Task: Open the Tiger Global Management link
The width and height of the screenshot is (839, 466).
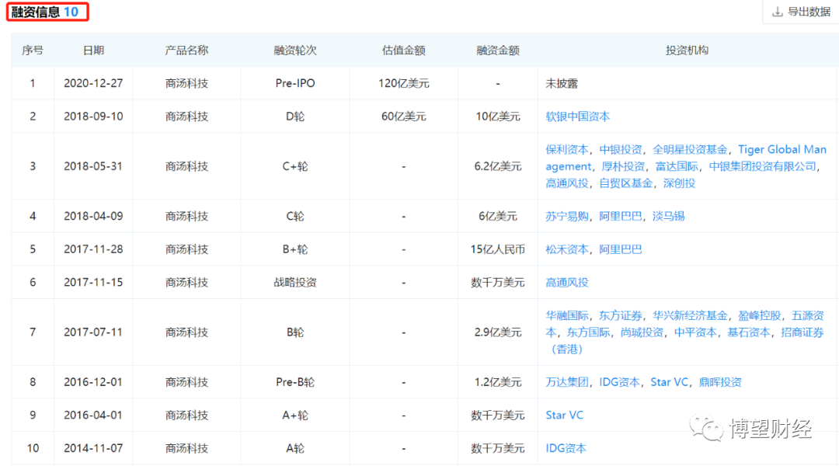Action: click(782, 150)
